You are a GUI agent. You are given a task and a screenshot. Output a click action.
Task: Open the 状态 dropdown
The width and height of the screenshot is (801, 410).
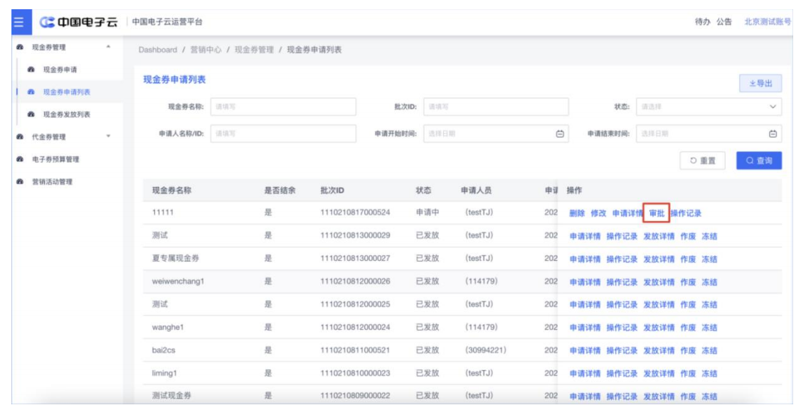pyautogui.click(x=709, y=107)
